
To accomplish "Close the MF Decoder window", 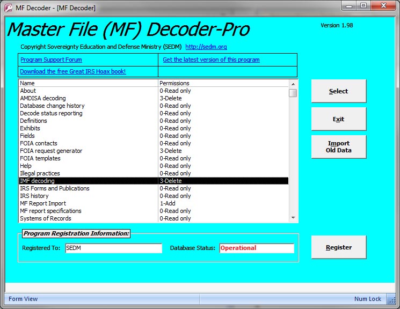I will 383,5.
